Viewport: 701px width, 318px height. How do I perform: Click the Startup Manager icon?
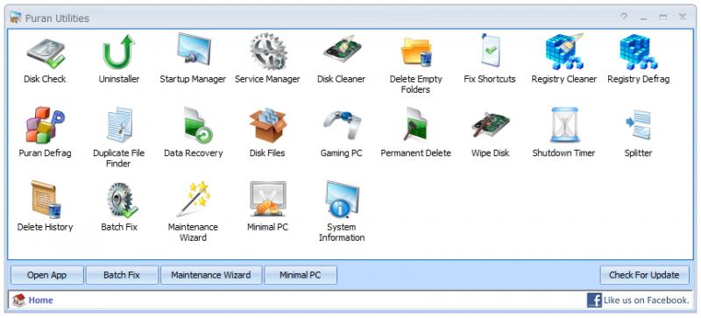[193, 50]
